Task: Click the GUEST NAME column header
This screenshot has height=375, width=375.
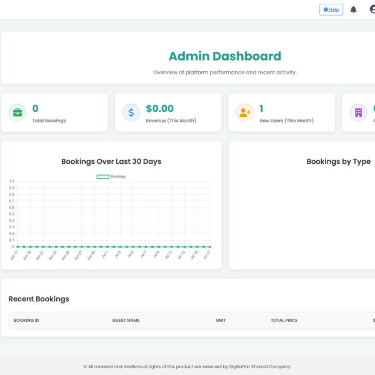Action: coord(126,320)
